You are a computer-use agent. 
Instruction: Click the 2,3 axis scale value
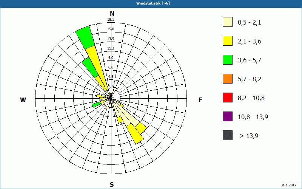tap(111, 86)
